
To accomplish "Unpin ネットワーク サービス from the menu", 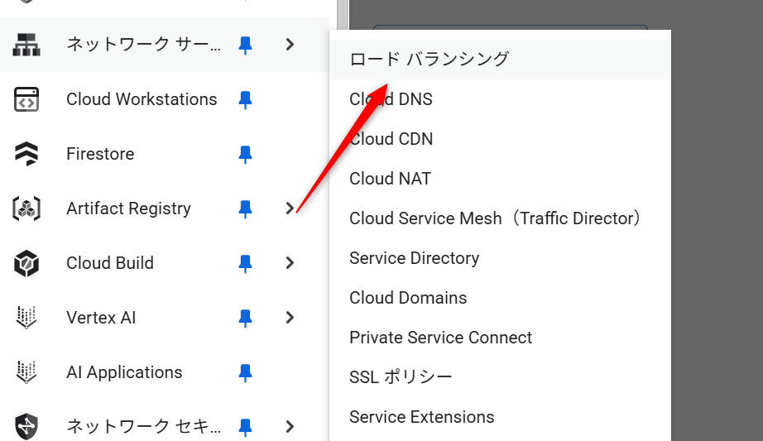I will pyautogui.click(x=245, y=46).
